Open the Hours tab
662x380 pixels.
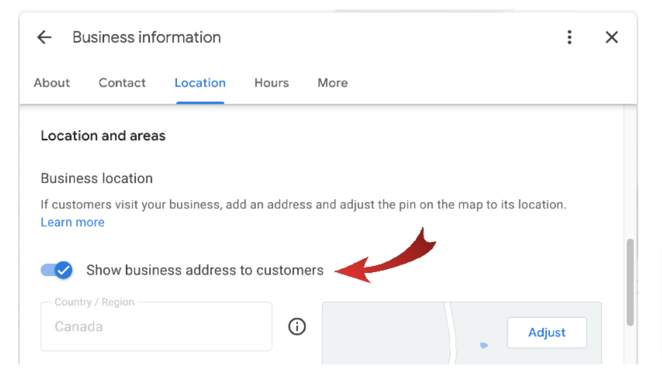[271, 83]
